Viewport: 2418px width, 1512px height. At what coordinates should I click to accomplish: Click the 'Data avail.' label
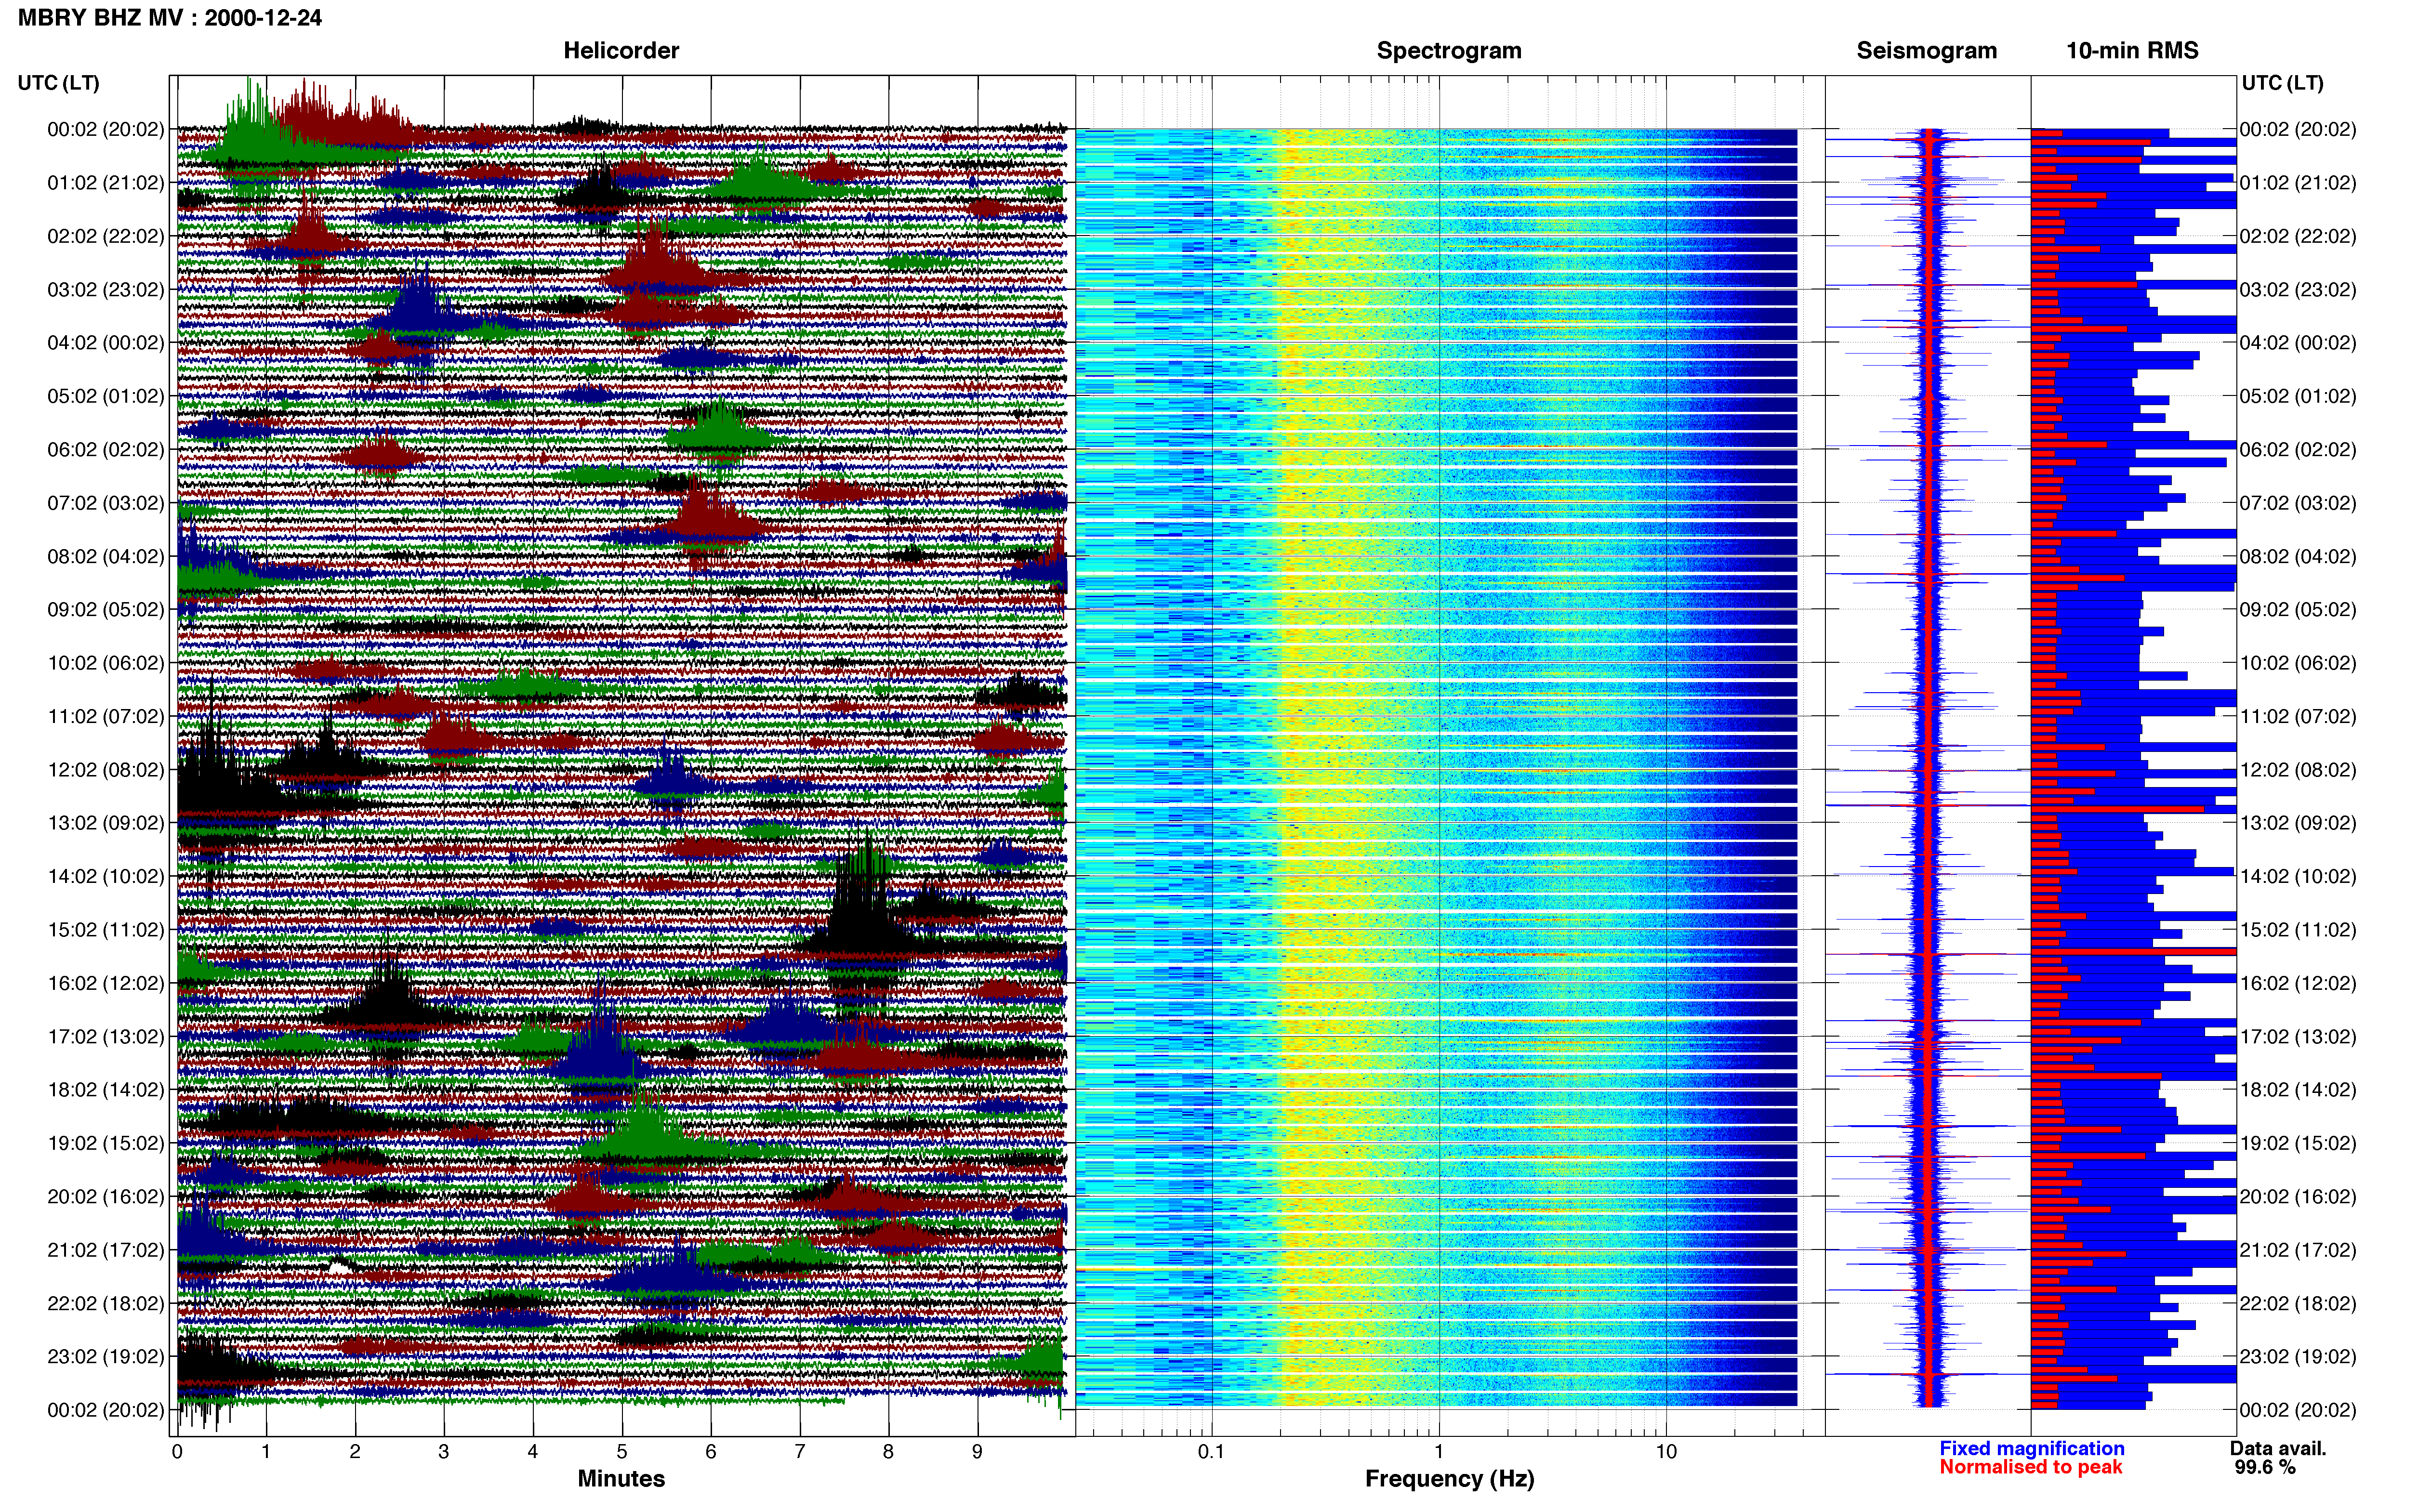pyautogui.click(x=2278, y=1448)
